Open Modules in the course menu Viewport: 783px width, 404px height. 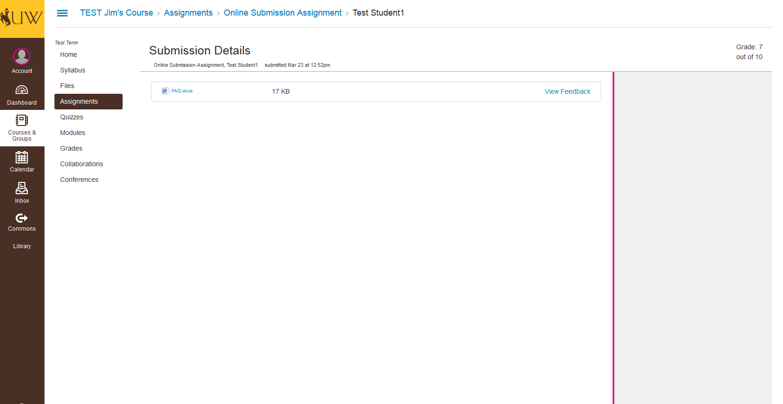coord(72,133)
